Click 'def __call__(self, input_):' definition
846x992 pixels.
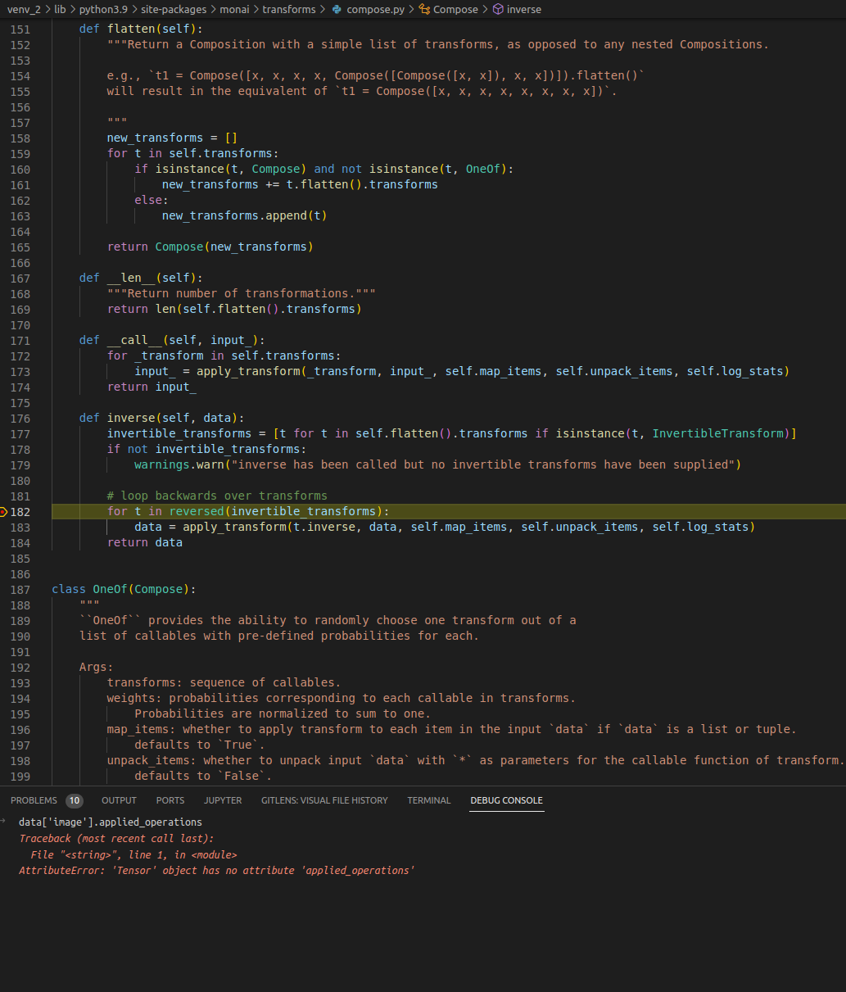(172, 340)
